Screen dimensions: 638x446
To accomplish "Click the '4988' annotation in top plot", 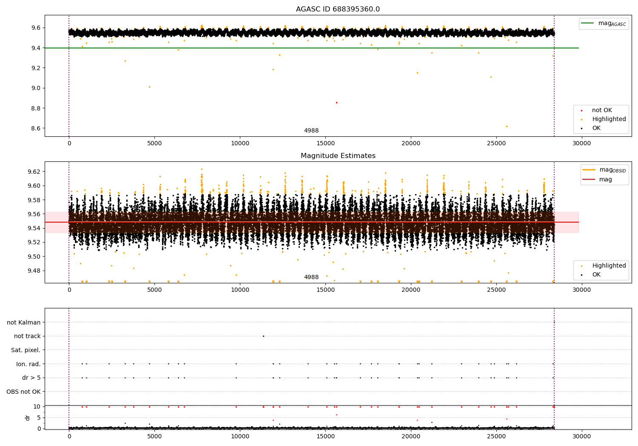I will (x=311, y=131).
